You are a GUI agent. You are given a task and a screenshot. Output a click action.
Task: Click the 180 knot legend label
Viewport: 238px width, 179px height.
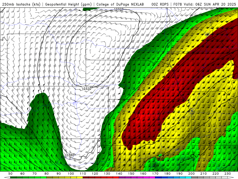tap(167, 174)
